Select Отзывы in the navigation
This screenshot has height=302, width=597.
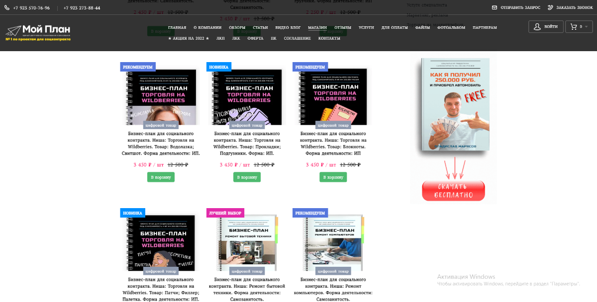point(343,28)
